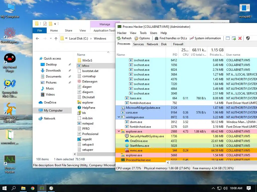The image size is (257, 192).
Task: Open recent locations dropdown in File Explorer
Action: click(51, 38)
